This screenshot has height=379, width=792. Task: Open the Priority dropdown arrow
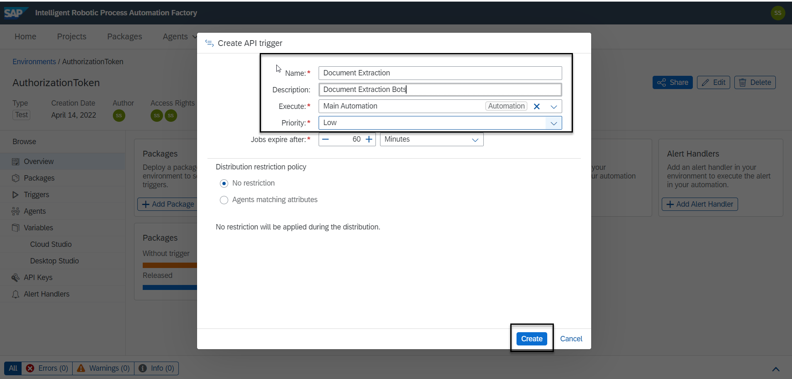tap(554, 123)
